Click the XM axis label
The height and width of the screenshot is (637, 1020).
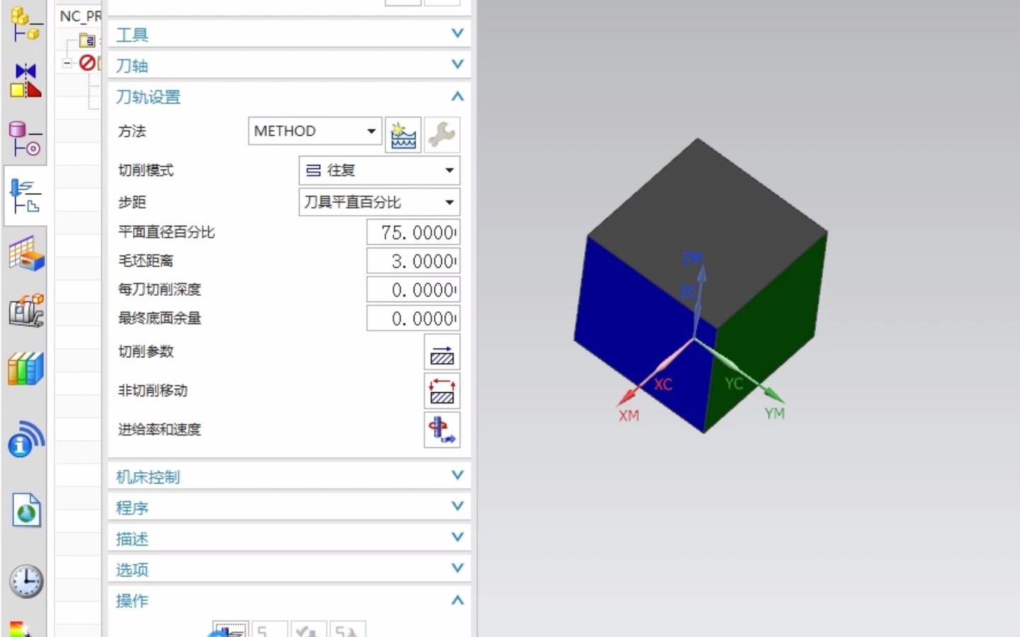click(629, 415)
